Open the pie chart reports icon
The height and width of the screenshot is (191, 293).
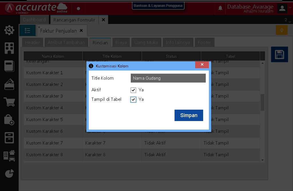tap(9, 173)
